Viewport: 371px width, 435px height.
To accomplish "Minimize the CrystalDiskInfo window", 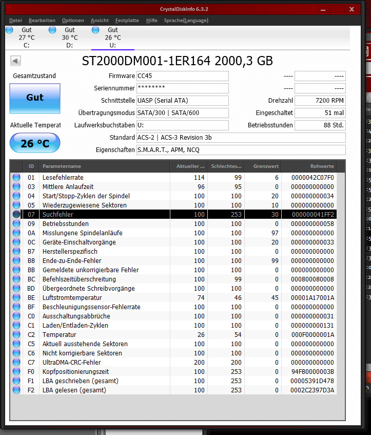I will pos(323,9).
